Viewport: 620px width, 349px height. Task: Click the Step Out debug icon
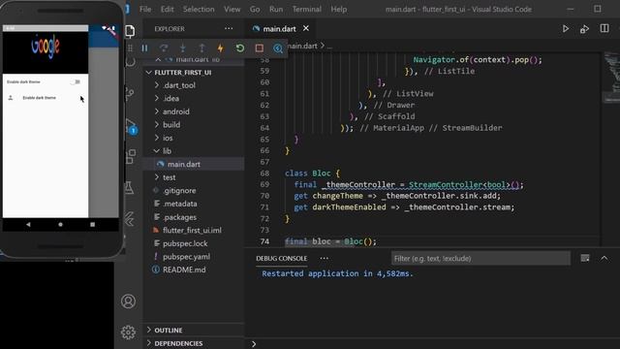tap(201, 48)
